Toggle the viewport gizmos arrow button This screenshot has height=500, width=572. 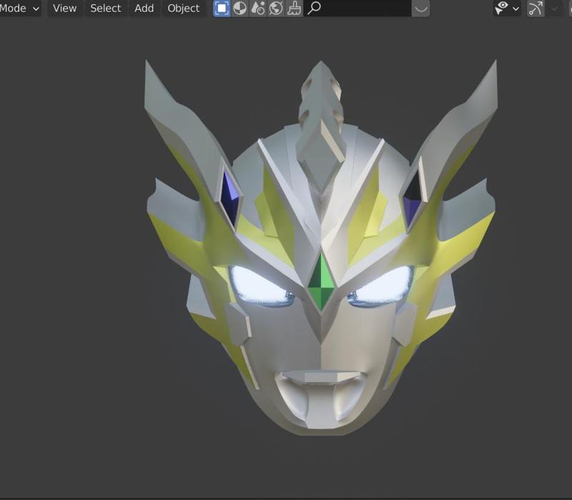coord(535,9)
